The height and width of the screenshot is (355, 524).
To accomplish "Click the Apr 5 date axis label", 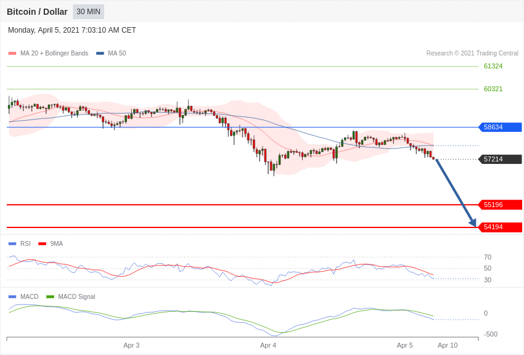I will 404,345.
